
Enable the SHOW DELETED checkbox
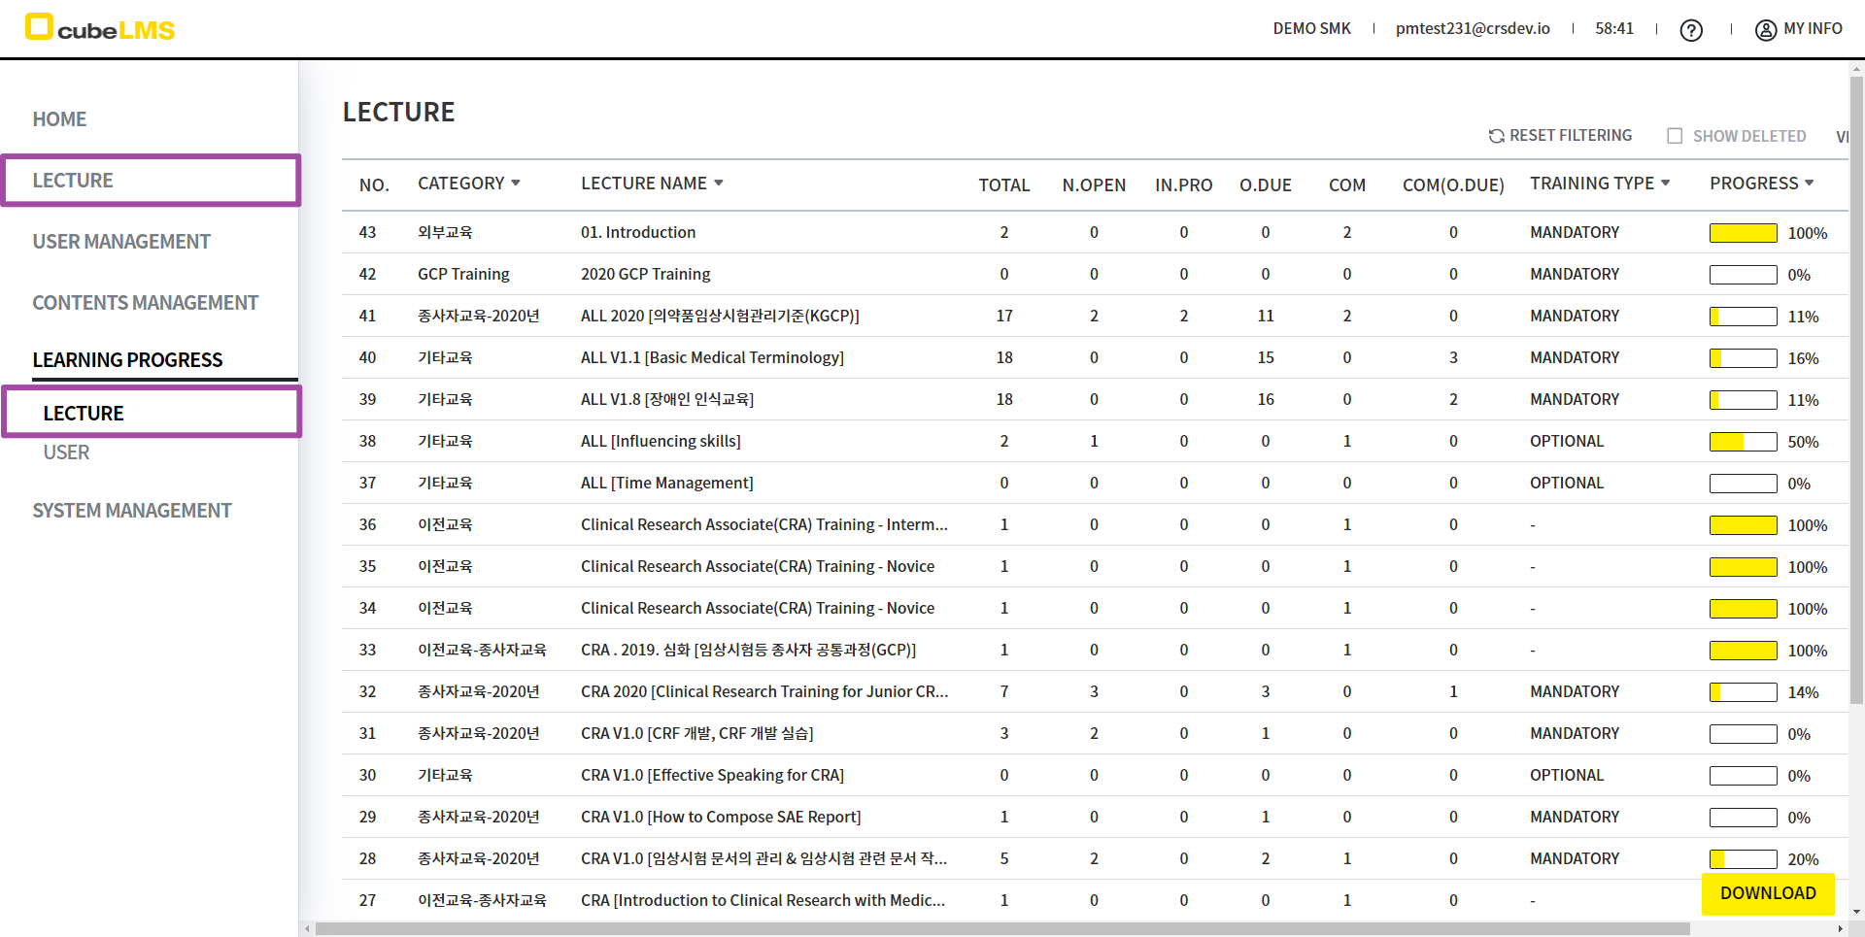coord(1675,136)
